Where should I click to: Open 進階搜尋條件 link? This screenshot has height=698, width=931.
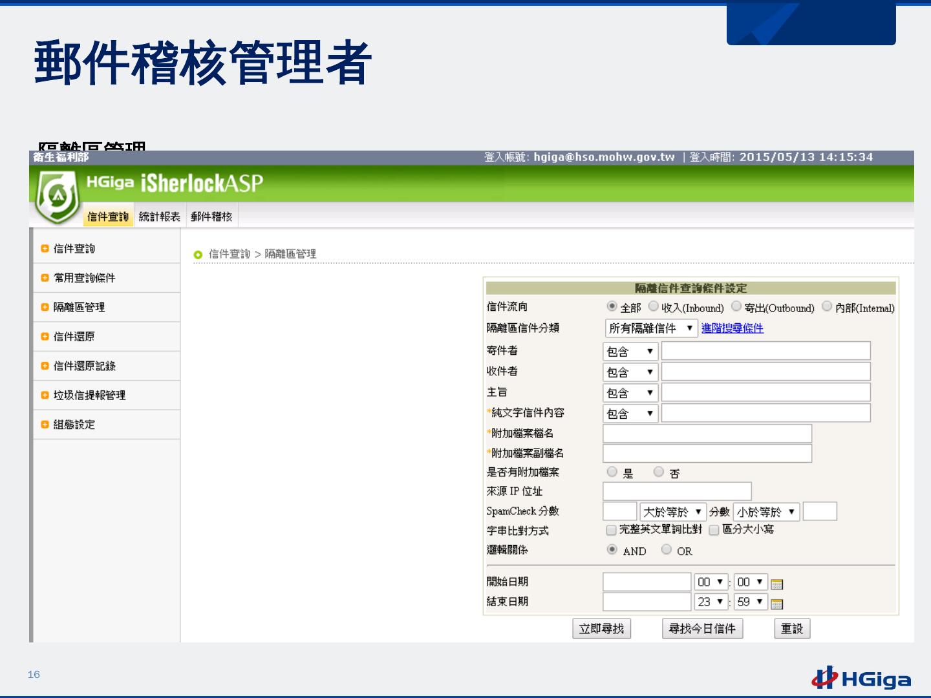point(733,328)
